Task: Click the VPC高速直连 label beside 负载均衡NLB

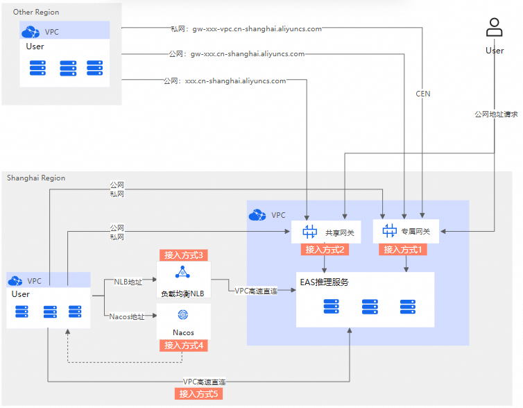Action: 256,291
